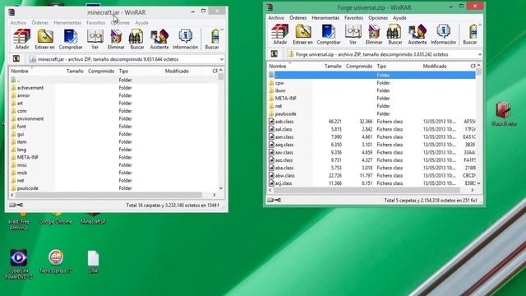This screenshot has width=526, height=296.
Task: Open Archivo menu in Forge universal.zip window
Action: pyautogui.click(x=276, y=18)
